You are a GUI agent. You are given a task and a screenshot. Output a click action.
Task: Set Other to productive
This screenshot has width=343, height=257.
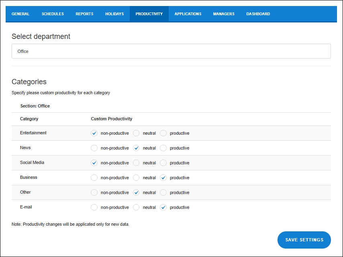pyautogui.click(x=163, y=192)
